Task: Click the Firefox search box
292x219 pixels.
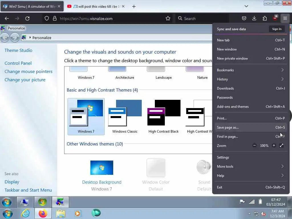Action: pos(202,19)
